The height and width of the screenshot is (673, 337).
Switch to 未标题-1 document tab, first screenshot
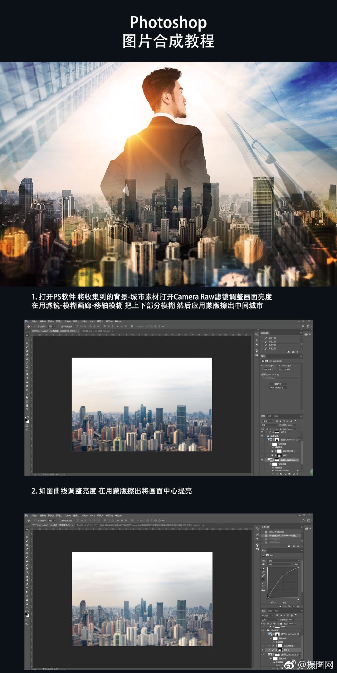point(97,331)
